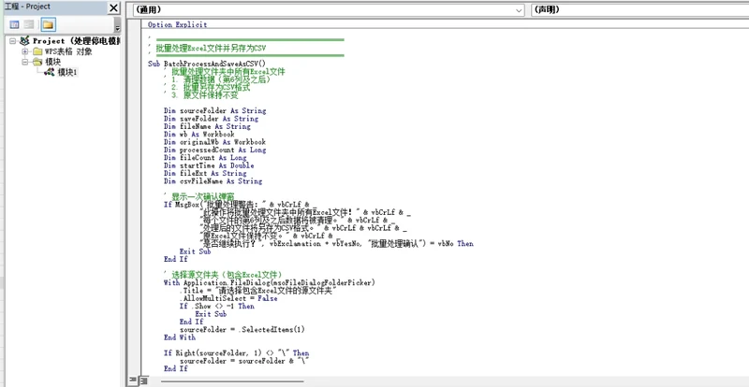Click Dim sourceFolder As String line

point(215,110)
